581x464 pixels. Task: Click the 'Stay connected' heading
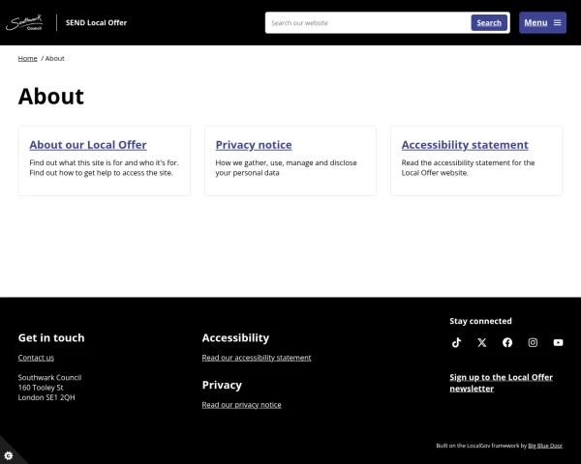(x=480, y=321)
